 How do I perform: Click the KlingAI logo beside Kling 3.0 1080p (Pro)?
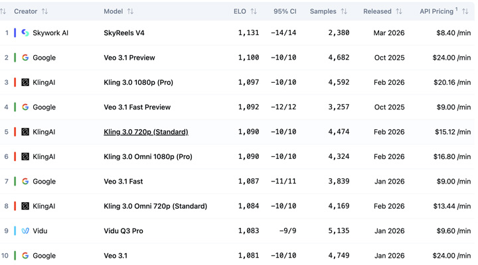click(x=25, y=82)
